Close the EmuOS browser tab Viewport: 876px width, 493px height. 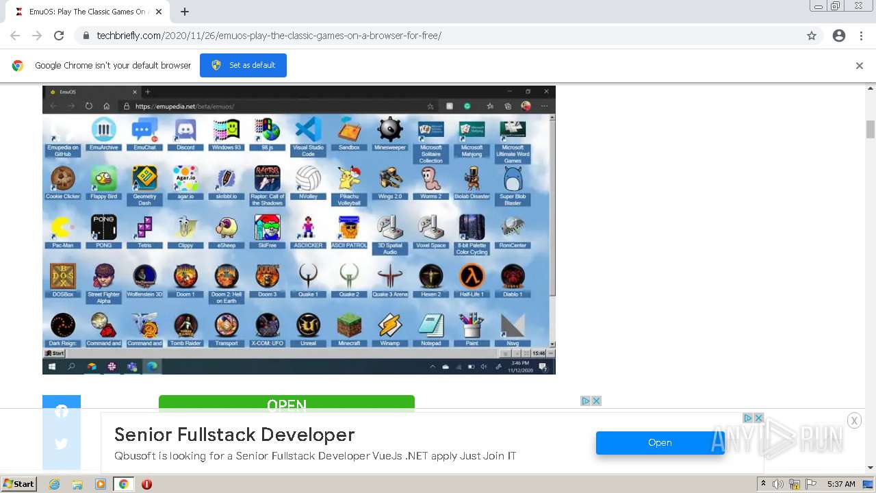(159, 12)
